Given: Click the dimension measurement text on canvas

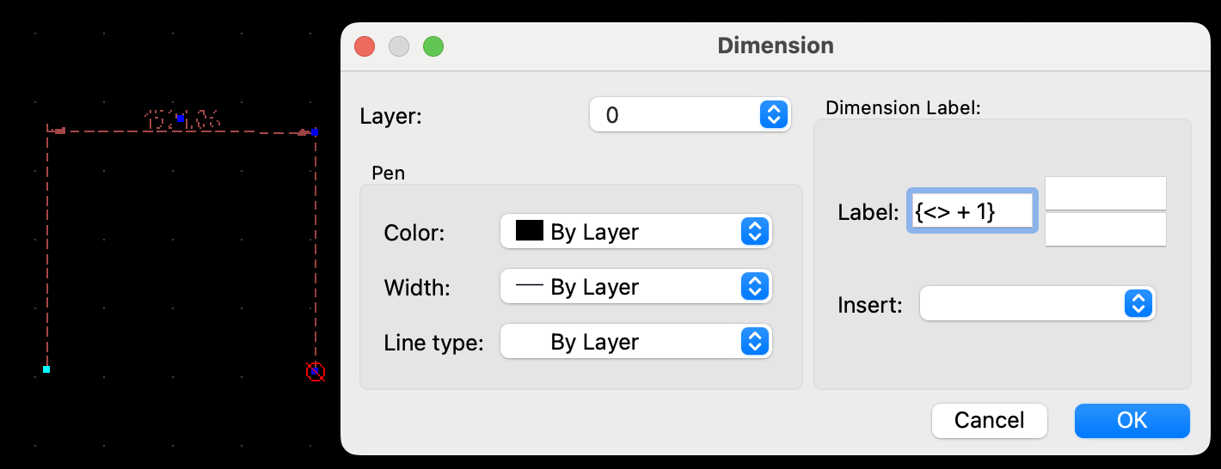Looking at the screenshot, I should (x=183, y=120).
